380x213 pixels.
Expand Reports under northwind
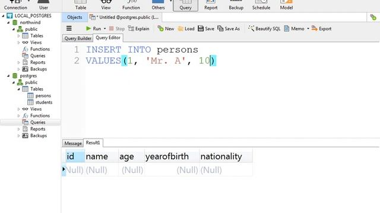point(19,62)
